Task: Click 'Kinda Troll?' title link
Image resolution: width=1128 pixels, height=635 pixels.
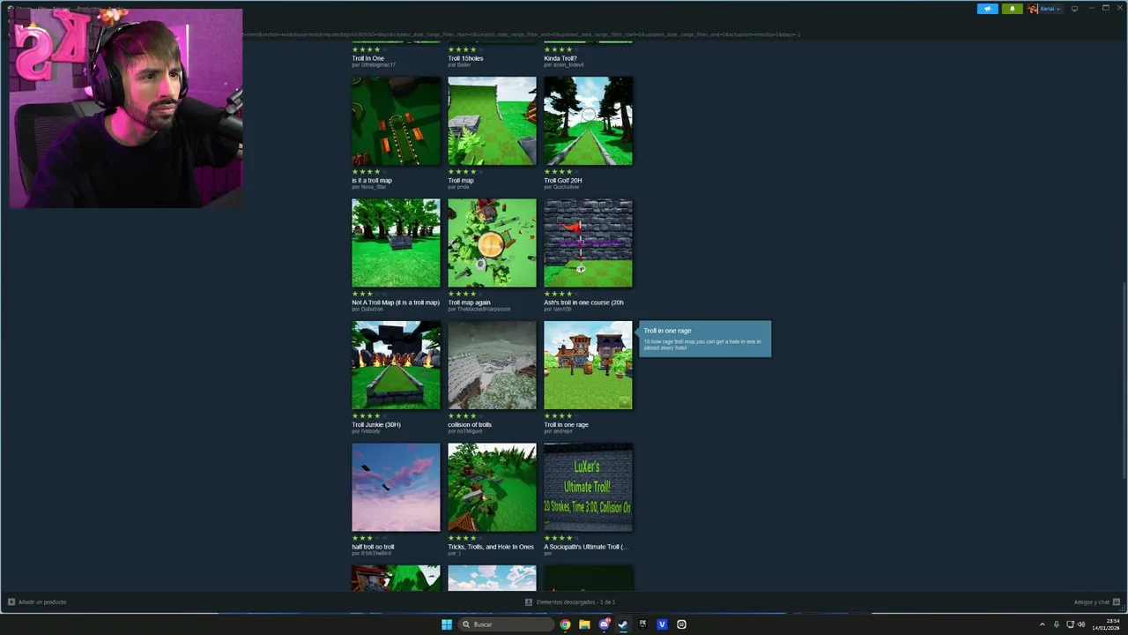Action: click(x=560, y=58)
